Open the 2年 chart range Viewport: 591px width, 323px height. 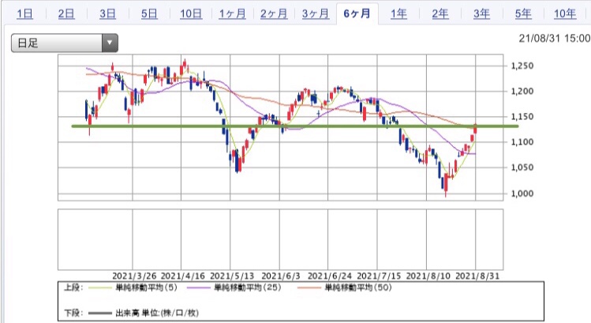[440, 14]
